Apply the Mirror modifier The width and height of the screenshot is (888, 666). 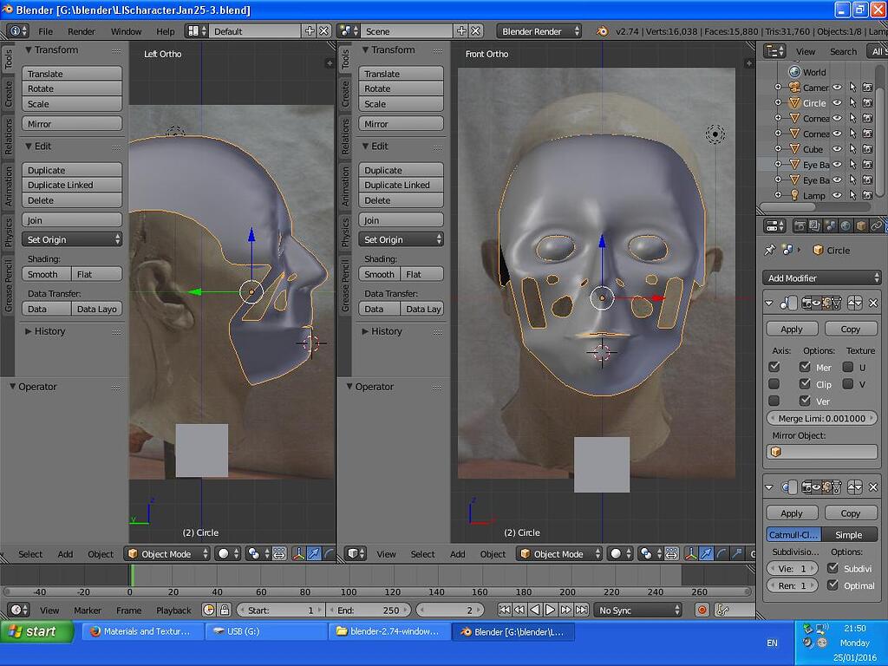792,329
